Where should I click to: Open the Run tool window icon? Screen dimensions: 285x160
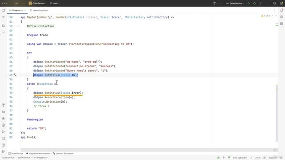click(3, 132)
